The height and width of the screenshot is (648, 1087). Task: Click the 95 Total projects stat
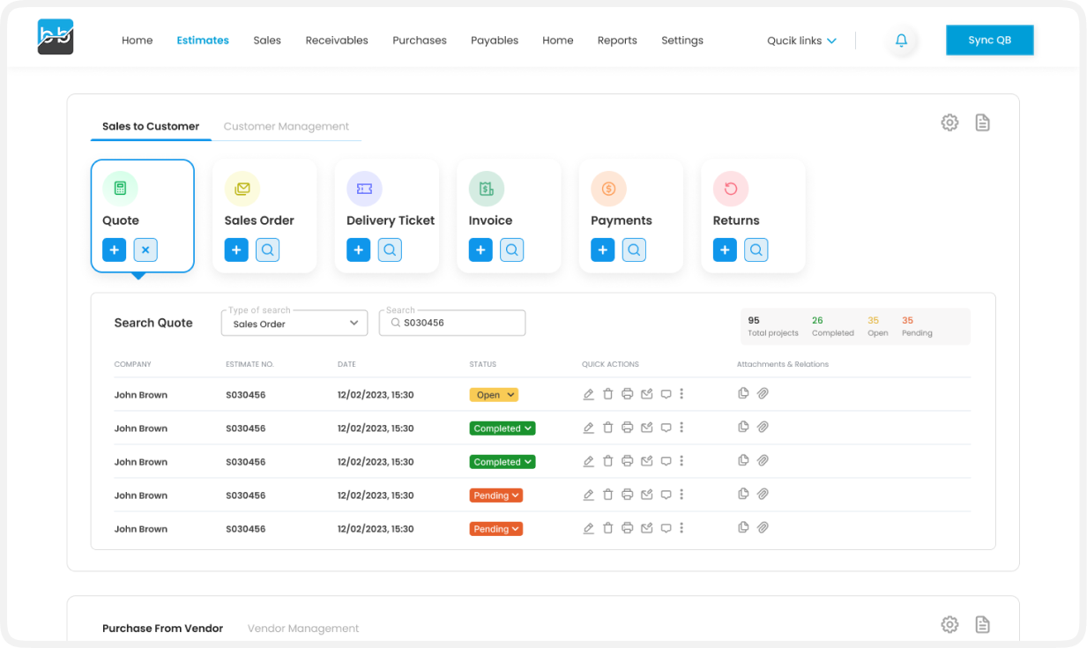tap(773, 326)
